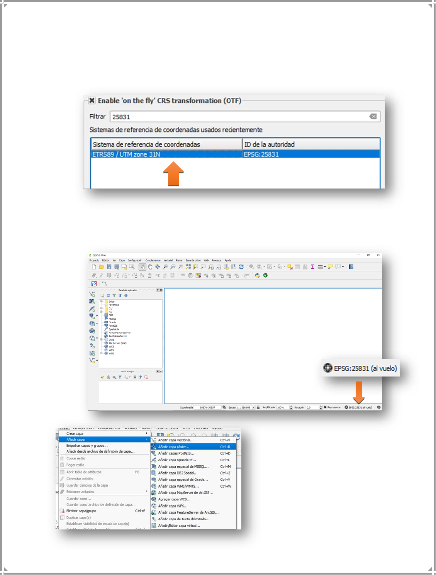Select the Pan map hand tool

click(150, 267)
